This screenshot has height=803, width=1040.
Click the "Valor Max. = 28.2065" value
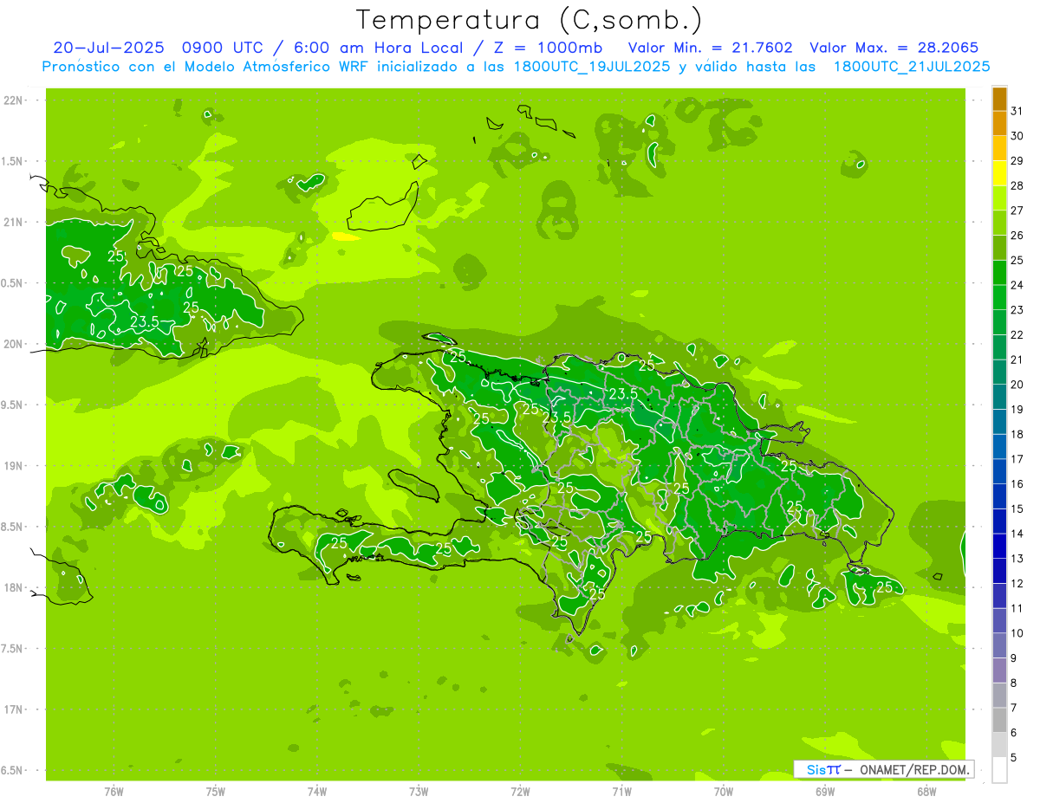pyautogui.click(x=894, y=48)
